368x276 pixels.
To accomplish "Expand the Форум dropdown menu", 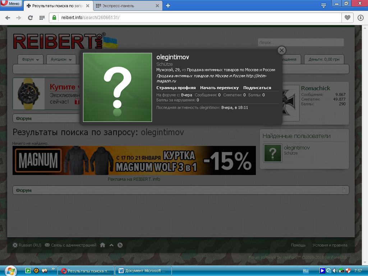I will click(x=31, y=59).
